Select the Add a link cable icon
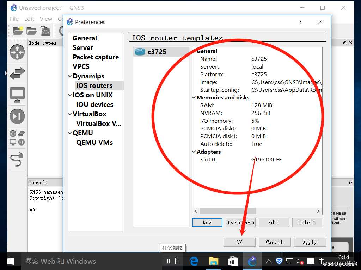This screenshot has height=270, width=361. click(17, 159)
